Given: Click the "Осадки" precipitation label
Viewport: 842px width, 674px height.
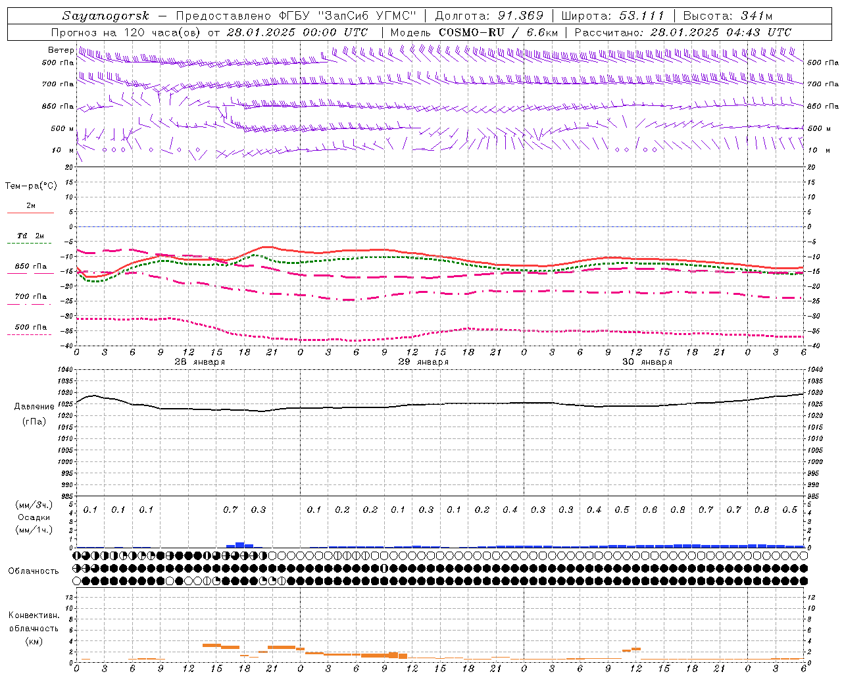Looking at the screenshot, I should tap(34, 517).
